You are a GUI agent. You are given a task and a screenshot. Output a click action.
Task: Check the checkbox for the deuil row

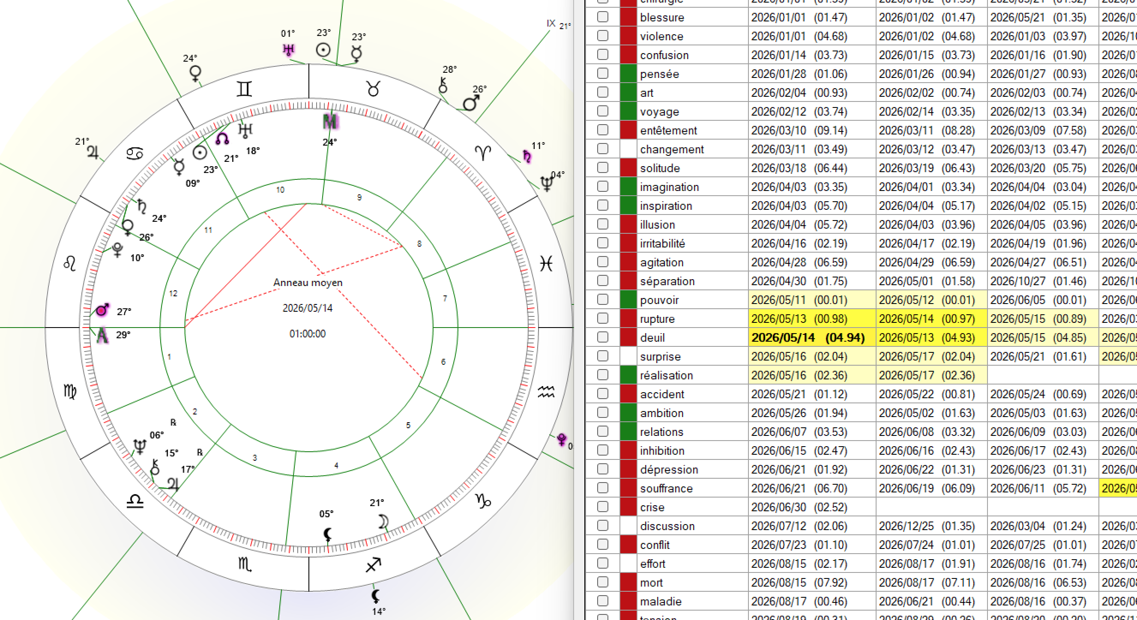602,337
